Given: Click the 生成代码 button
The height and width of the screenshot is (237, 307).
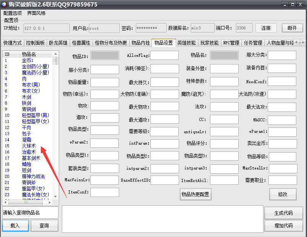Looking at the screenshot, I should click(x=283, y=213).
